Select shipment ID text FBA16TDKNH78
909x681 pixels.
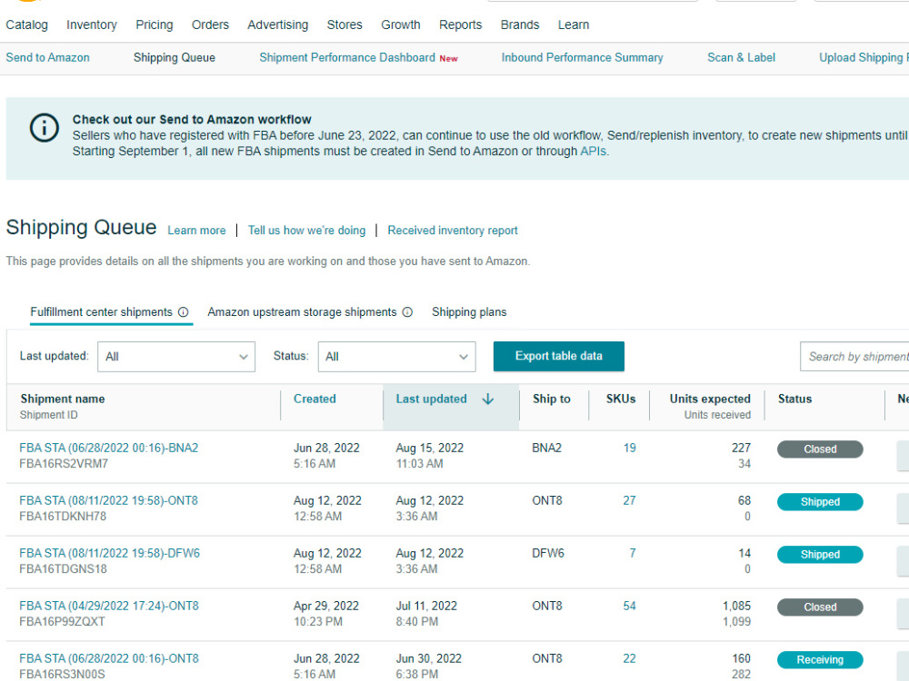tap(63, 516)
